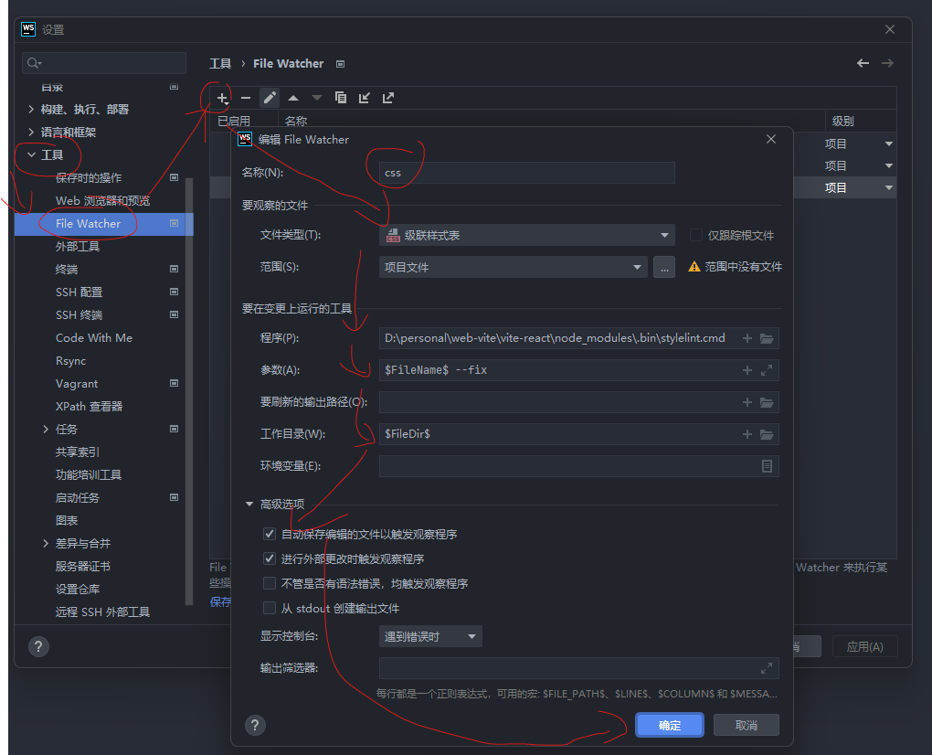The image size is (932, 755).
Task: Open the level dropdown in the selected watcher row
Action: pyautogui.click(x=889, y=188)
